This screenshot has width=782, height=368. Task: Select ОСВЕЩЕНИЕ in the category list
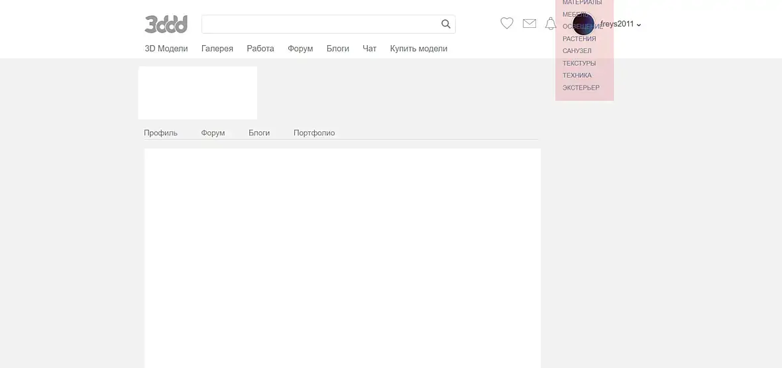coord(583,27)
